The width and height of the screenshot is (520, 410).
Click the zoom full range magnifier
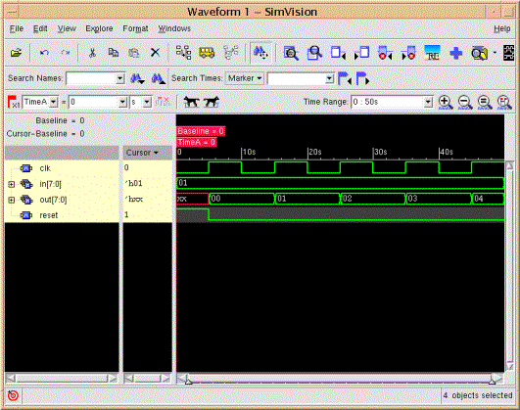[x=485, y=102]
